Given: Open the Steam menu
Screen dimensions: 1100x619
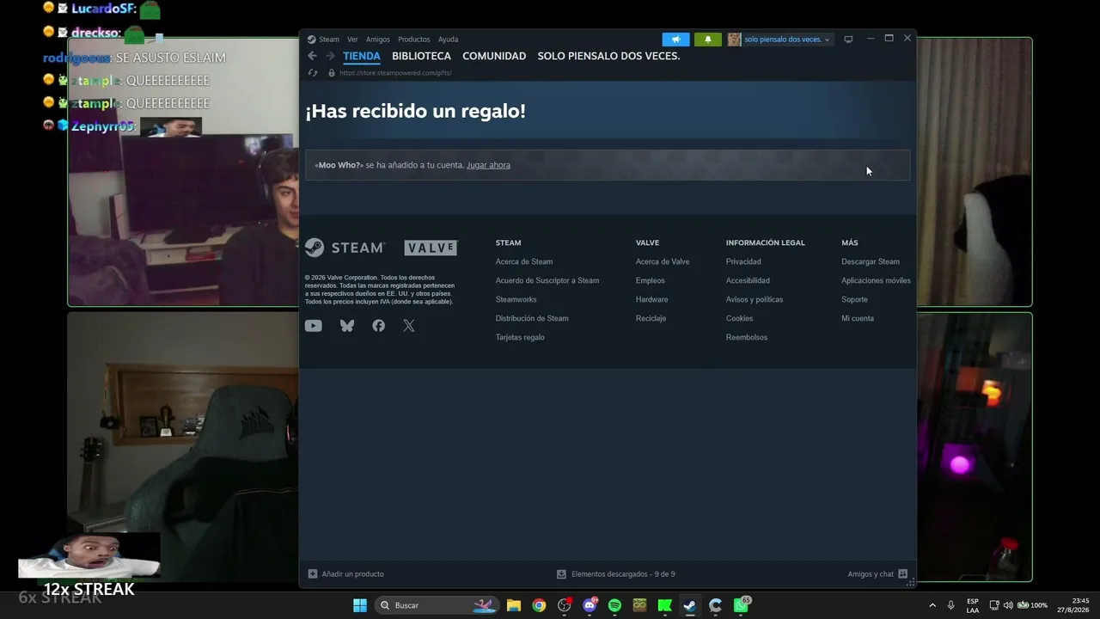Looking at the screenshot, I should 329,40.
